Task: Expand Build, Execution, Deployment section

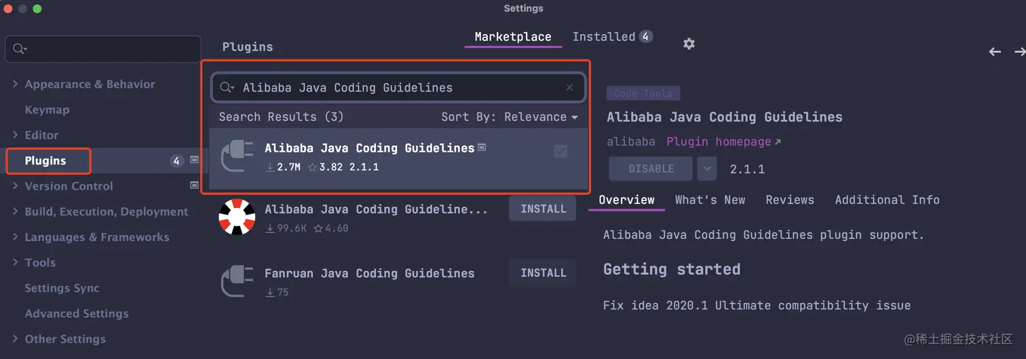Action: click(15, 211)
